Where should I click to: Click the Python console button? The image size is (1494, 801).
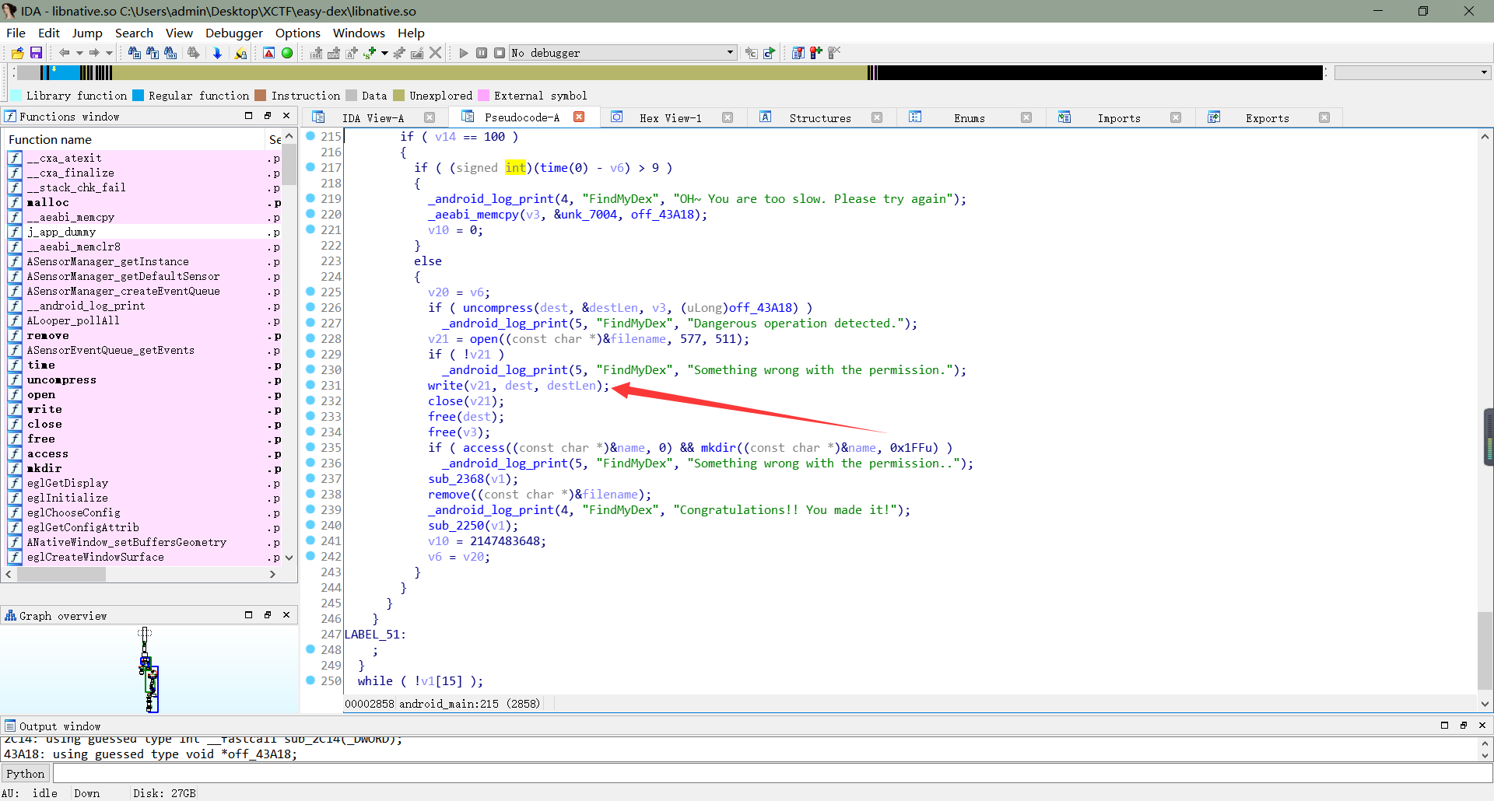click(26, 774)
